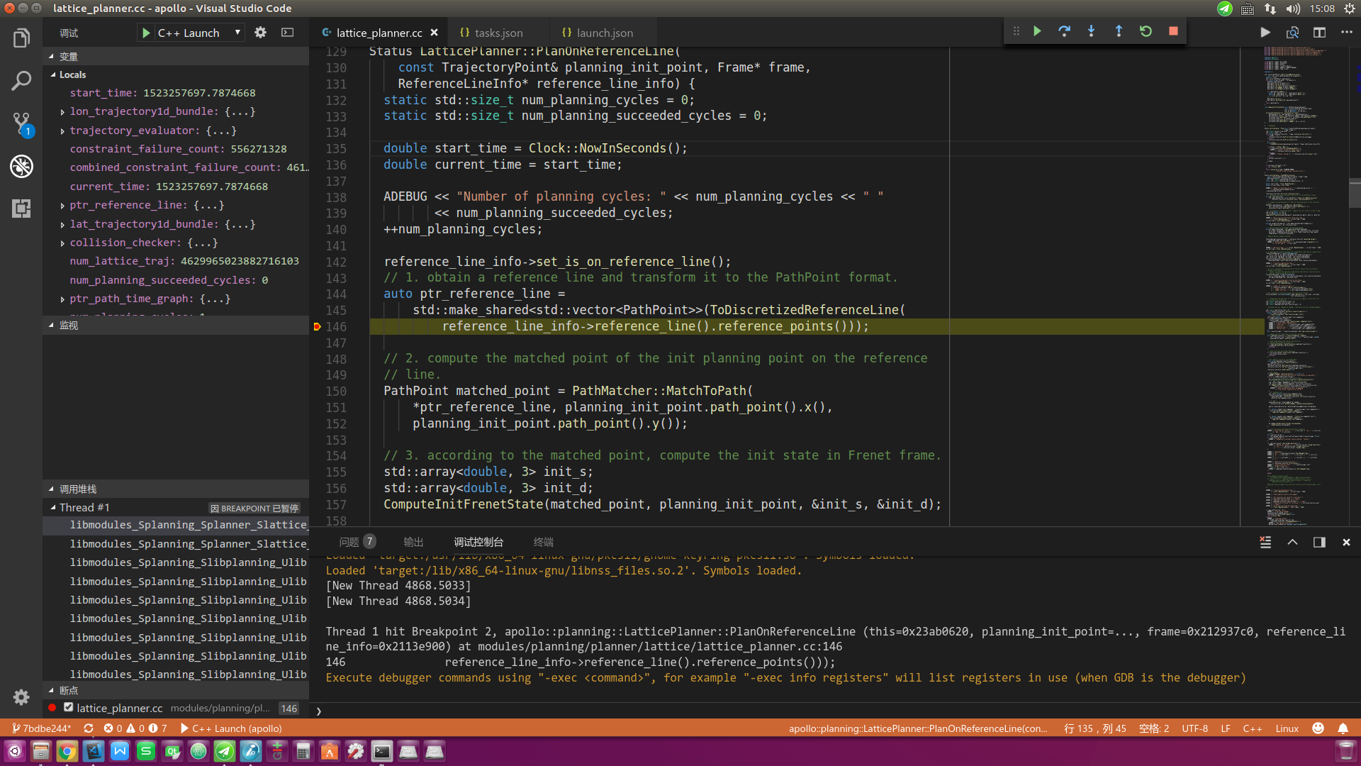Expand the collision_checker variable
This screenshot has width=1361, height=766.
62,243
